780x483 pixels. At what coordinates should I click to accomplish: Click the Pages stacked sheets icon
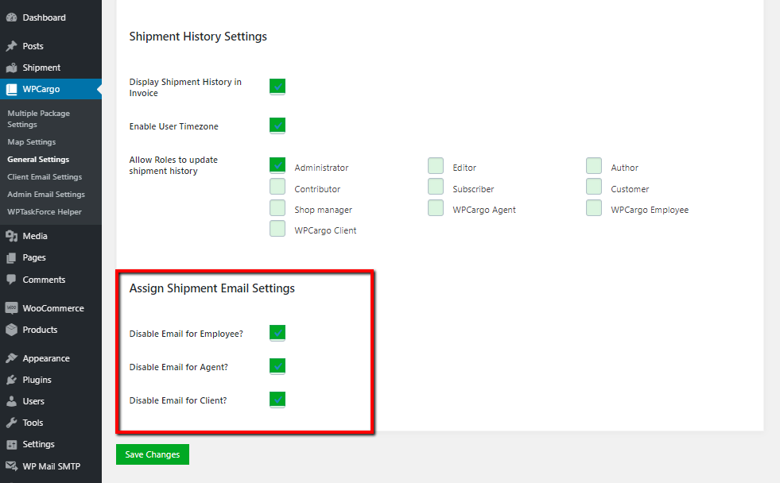11,258
